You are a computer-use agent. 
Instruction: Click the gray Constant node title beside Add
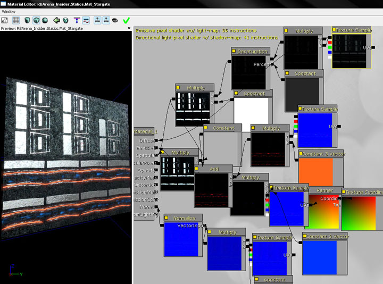223,128
